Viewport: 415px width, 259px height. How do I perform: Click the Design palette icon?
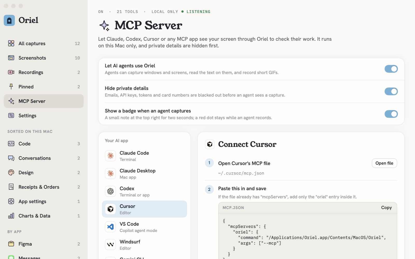[11, 172]
